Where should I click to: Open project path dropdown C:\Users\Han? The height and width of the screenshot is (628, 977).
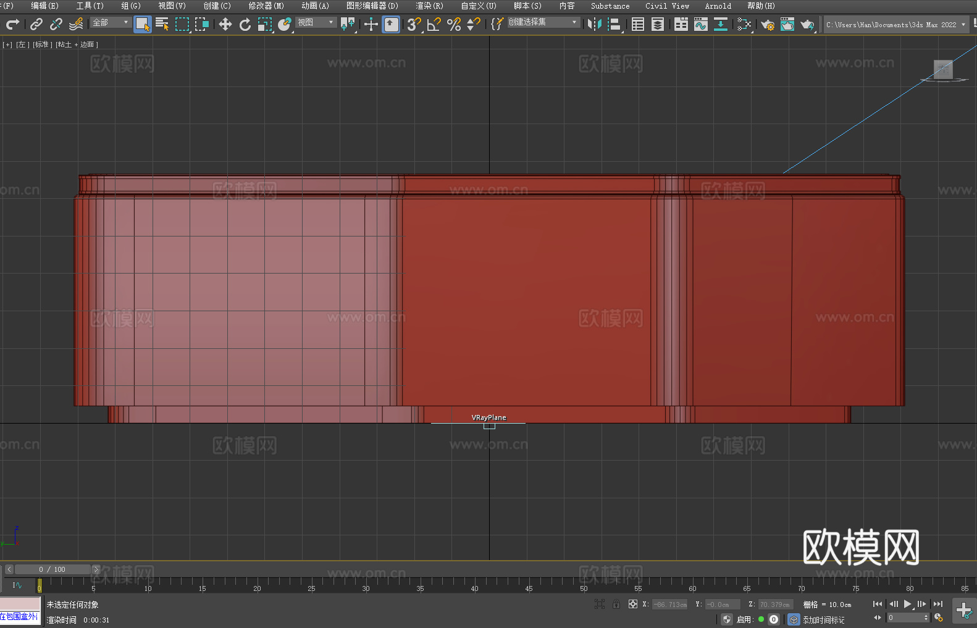tap(895, 25)
